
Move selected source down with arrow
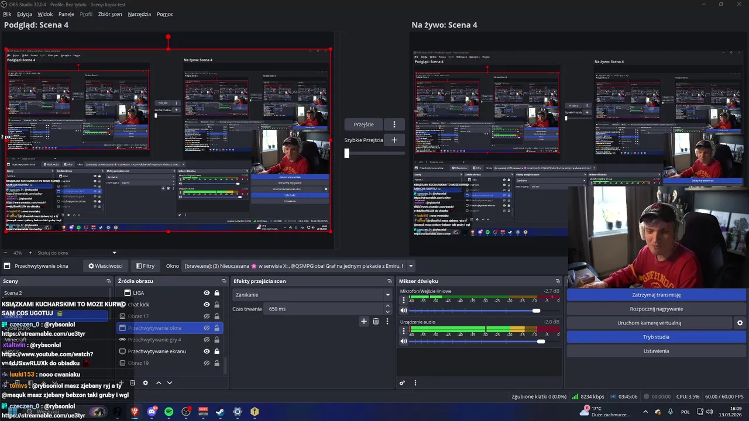pos(170,383)
